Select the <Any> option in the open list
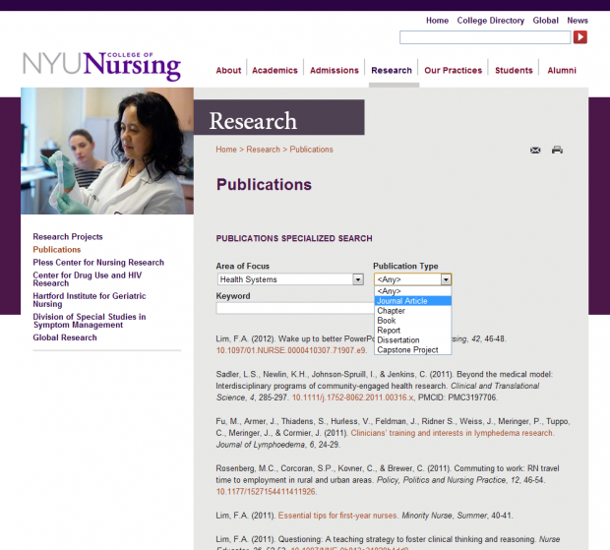The image size is (610, 550). pyautogui.click(x=413, y=291)
